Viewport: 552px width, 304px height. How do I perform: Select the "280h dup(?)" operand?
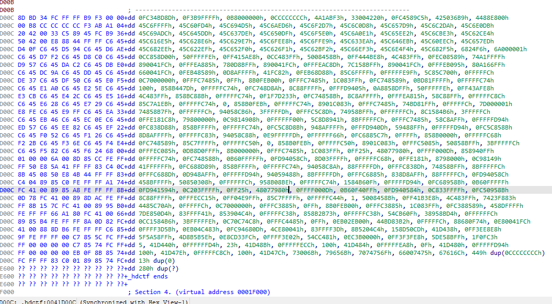click(x=156, y=268)
